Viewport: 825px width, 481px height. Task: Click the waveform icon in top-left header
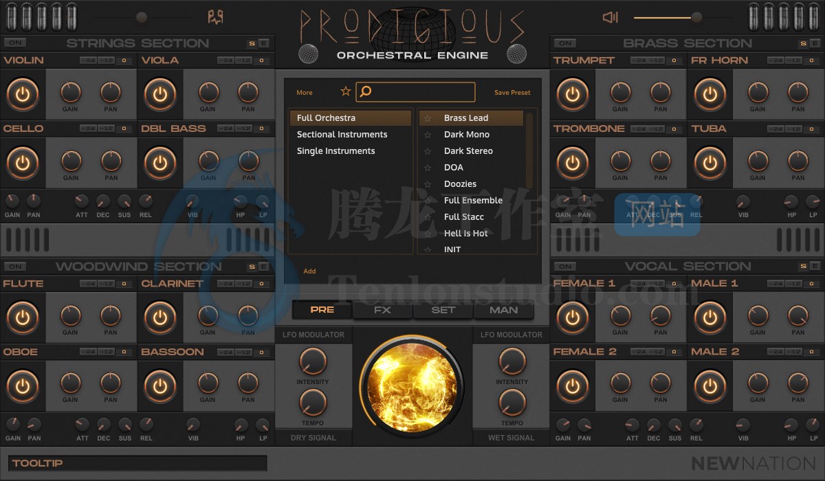[x=215, y=17]
